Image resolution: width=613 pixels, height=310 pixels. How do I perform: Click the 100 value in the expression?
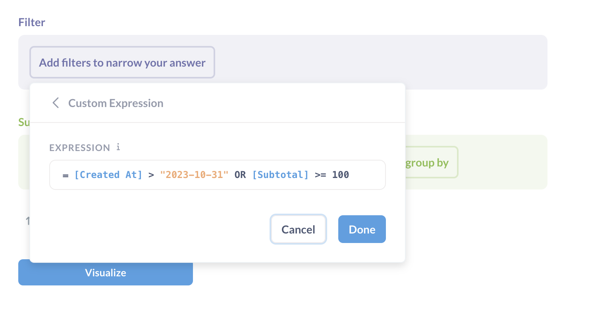[341, 174]
